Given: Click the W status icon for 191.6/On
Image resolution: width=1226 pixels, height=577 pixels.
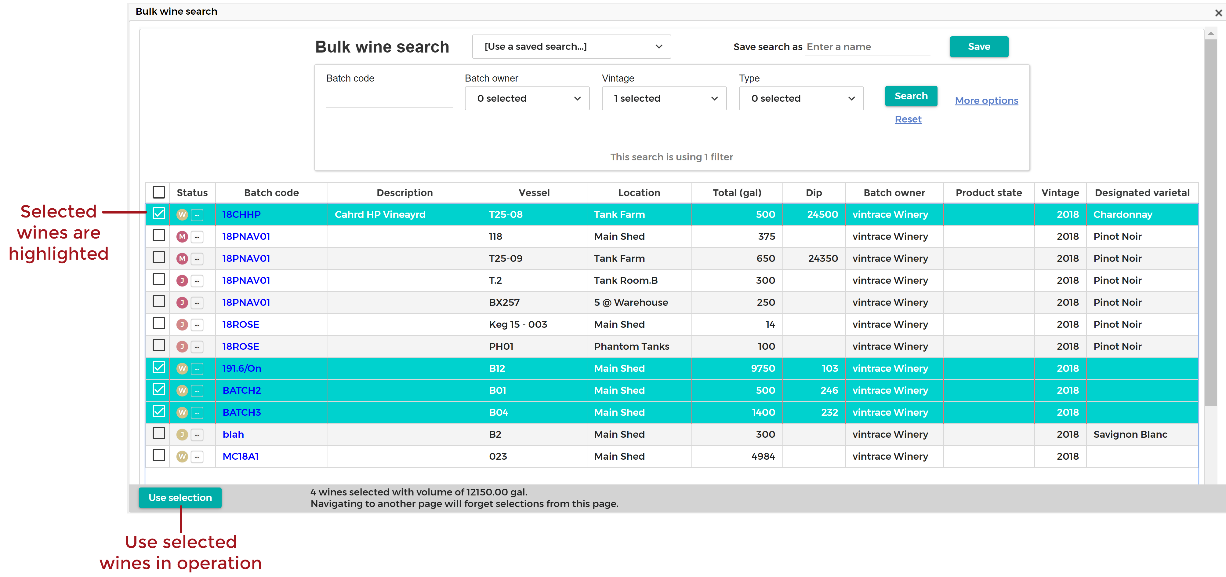Looking at the screenshot, I should coord(182,368).
